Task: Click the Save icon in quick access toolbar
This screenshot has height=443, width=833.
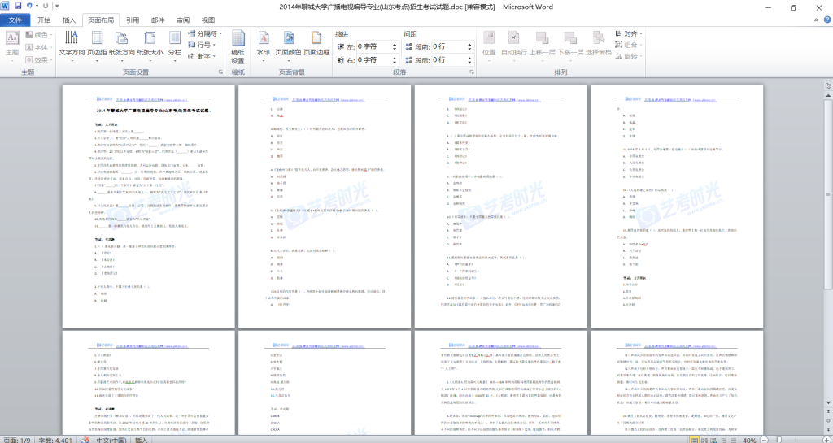Action: (18, 7)
